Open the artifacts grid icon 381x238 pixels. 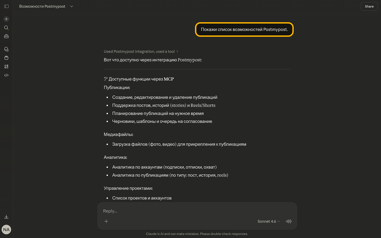6,67
